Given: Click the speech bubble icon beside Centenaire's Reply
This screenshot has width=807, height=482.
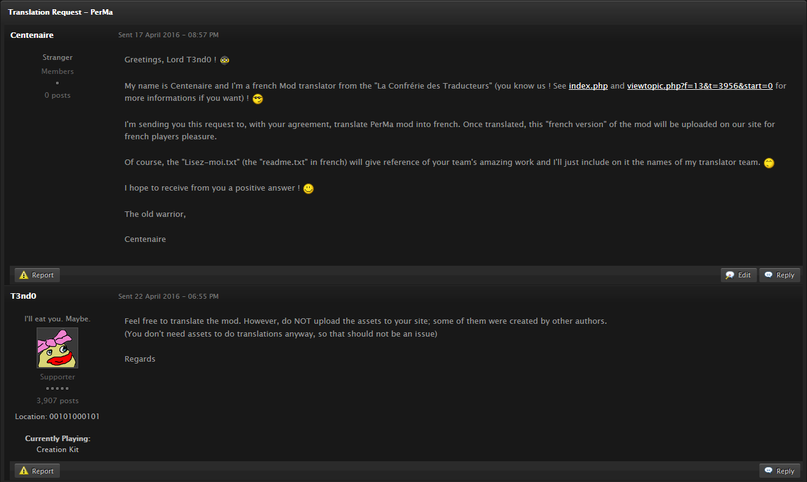Looking at the screenshot, I should pos(769,275).
